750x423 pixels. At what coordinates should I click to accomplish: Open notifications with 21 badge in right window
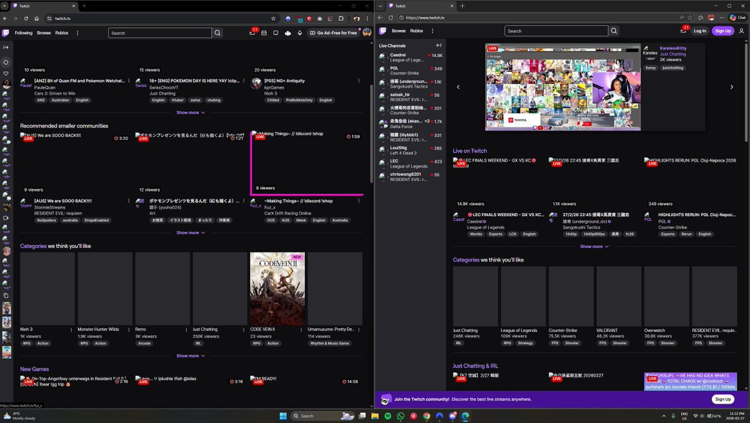pyautogui.click(x=684, y=30)
